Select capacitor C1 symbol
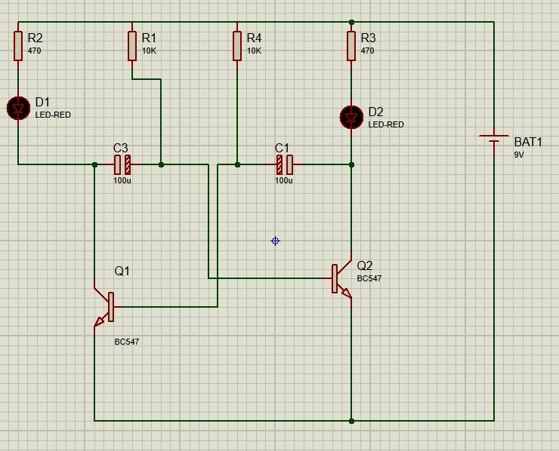The width and height of the screenshot is (559, 451). pyautogui.click(x=285, y=165)
